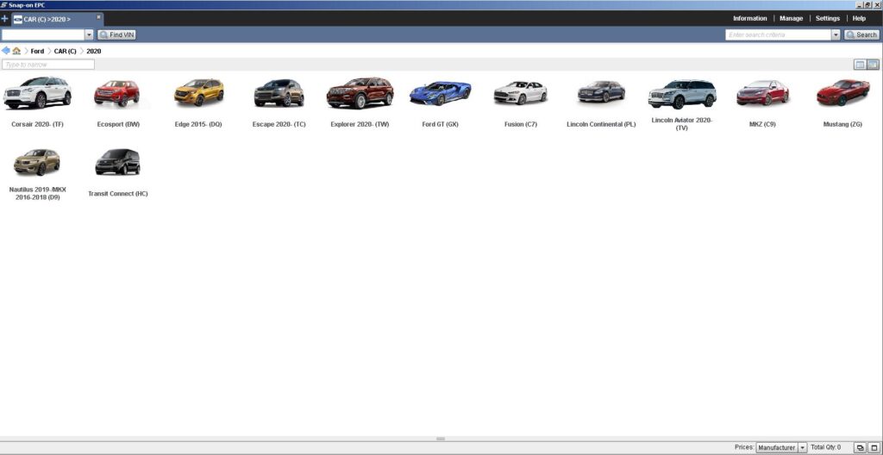Add a new tab with plus icon
Screen dimensions: 883x455
click(5, 18)
